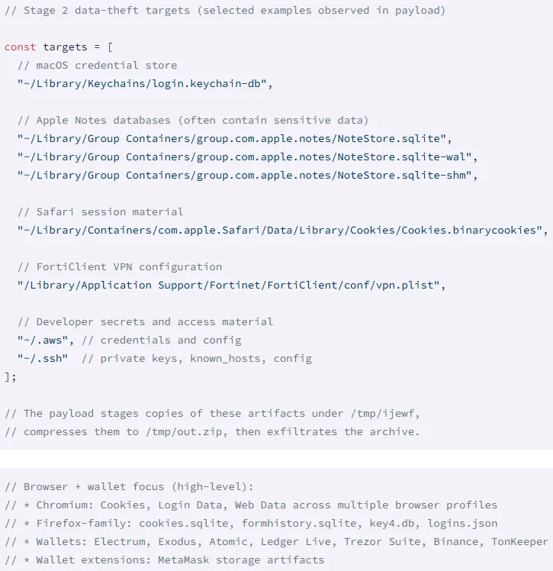The image size is (553, 571).
Task: Click the 'Firefox-family' comment line
Action: 250,523
